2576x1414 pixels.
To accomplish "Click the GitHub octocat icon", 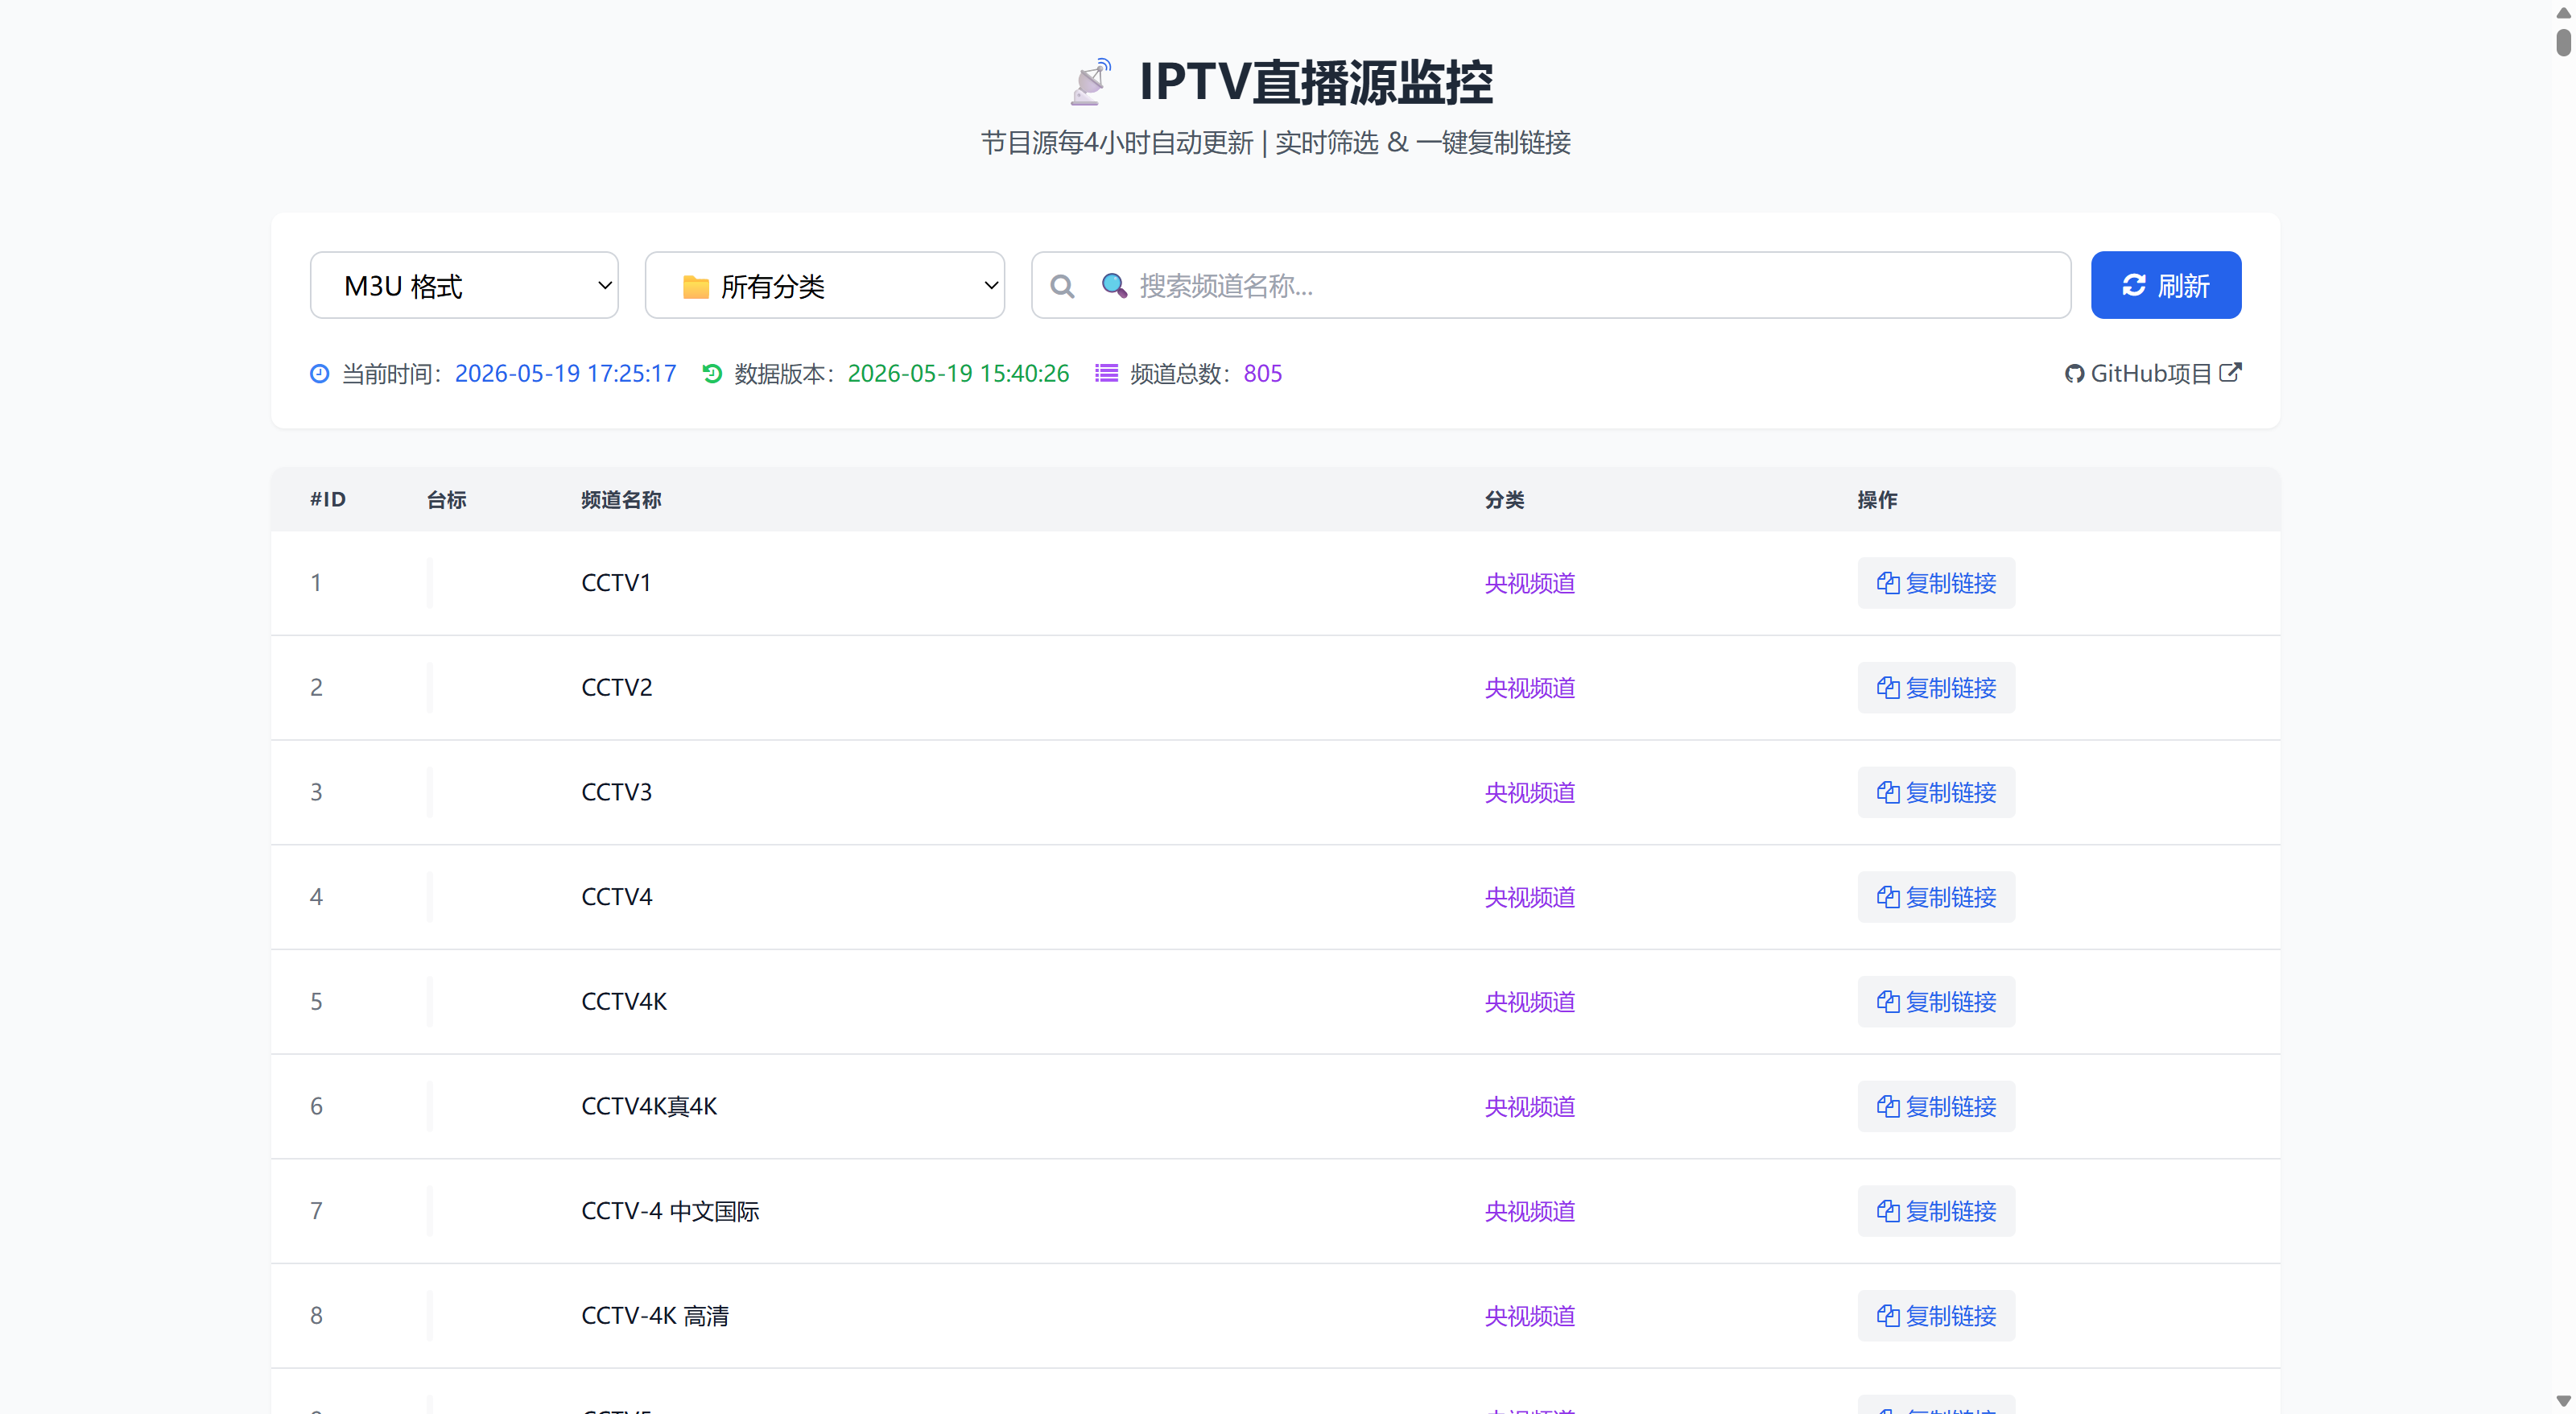I will 2074,374.
